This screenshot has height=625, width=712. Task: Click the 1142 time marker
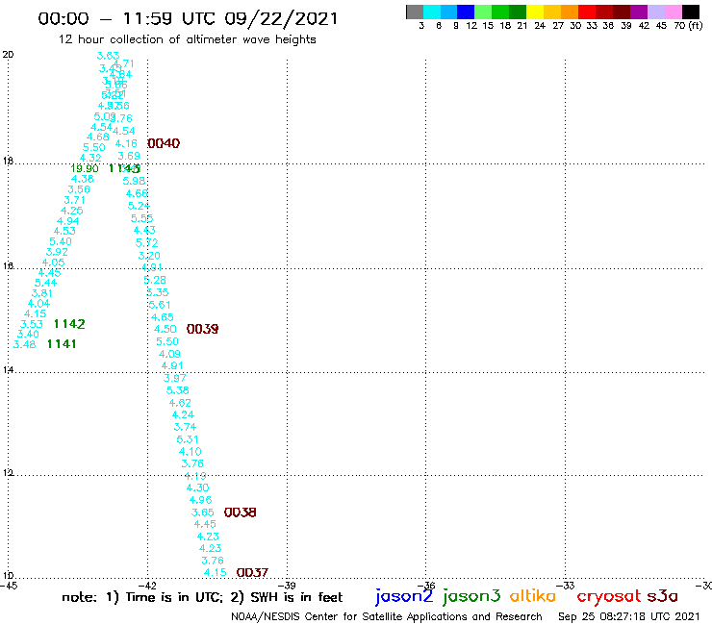click(69, 324)
